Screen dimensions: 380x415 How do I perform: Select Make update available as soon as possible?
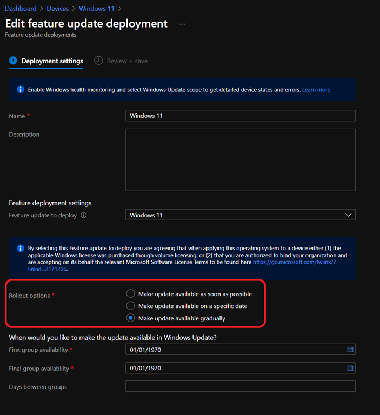130,294
